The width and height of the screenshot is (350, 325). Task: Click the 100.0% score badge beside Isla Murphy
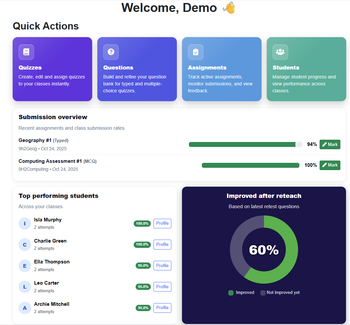pos(142,223)
